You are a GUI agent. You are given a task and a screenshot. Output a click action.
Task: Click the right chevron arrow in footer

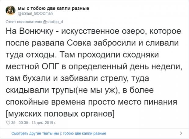point(181,133)
